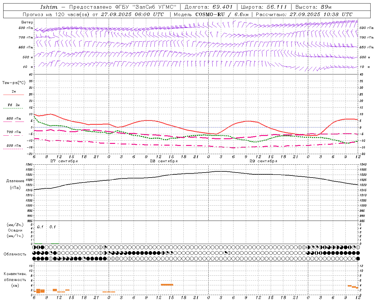This screenshot has width=375, height=300.
Task: Click the "Прогноз на 120 часа(ов)" forecast text
Action: click(x=56, y=14)
